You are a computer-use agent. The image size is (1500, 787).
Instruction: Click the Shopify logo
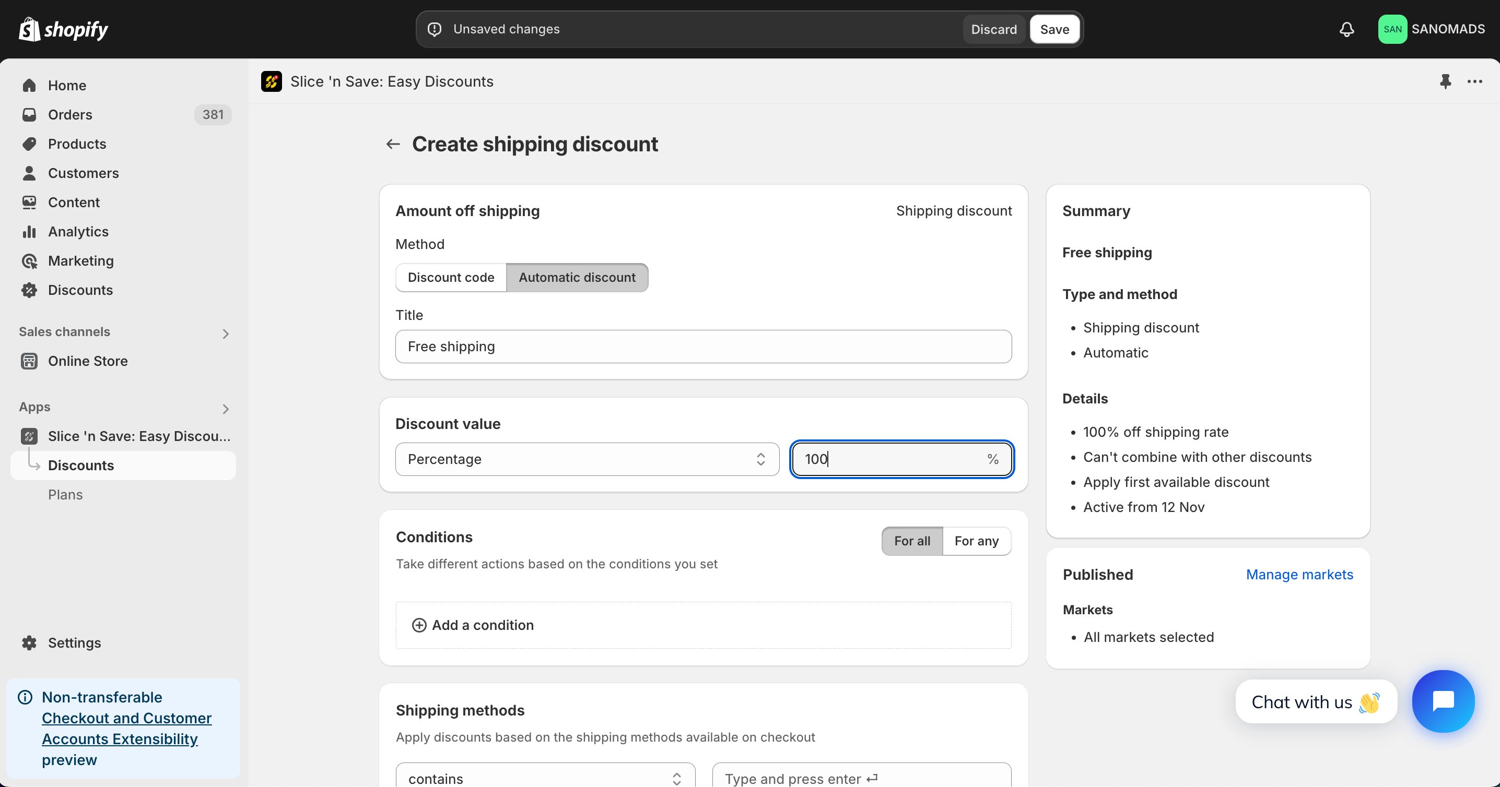click(64, 29)
